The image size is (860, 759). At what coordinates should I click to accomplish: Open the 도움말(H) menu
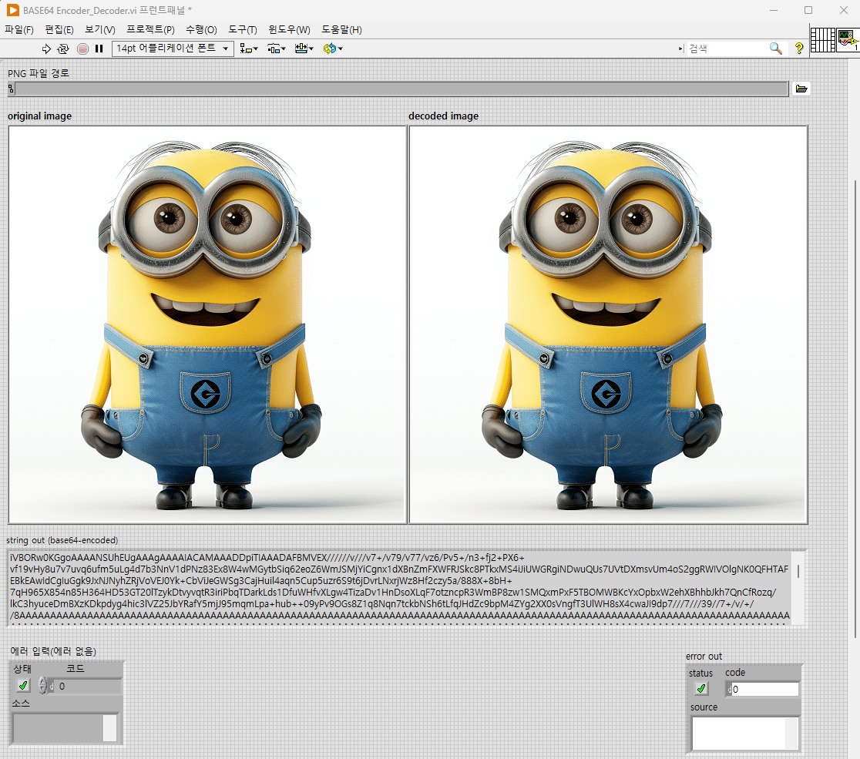coord(341,29)
